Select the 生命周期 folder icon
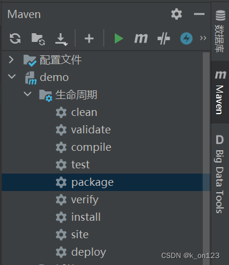The width and height of the screenshot is (229, 265). 45,96
